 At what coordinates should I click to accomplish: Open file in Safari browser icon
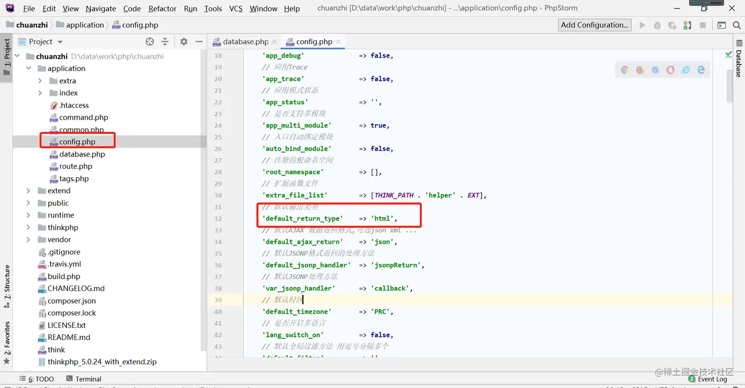click(x=655, y=70)
